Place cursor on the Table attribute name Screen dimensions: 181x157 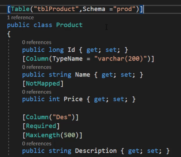click(x=20, y=9)
